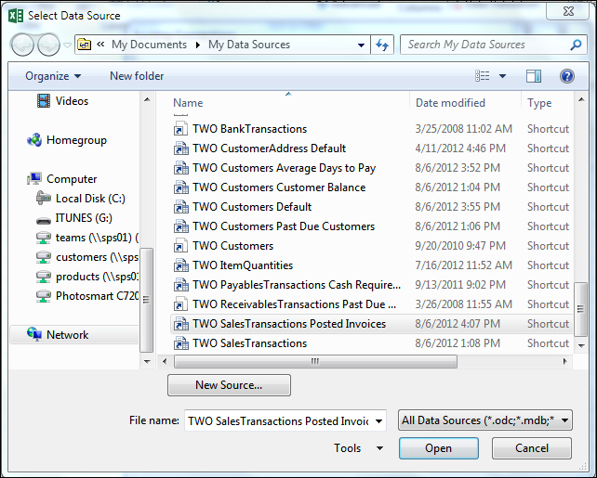Click the Photosmart C720 drive icon

(x=43, y=296)
